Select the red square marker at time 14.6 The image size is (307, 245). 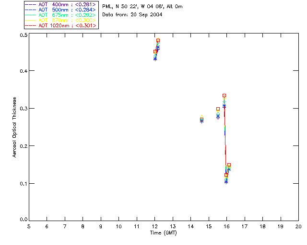point(201,119)
